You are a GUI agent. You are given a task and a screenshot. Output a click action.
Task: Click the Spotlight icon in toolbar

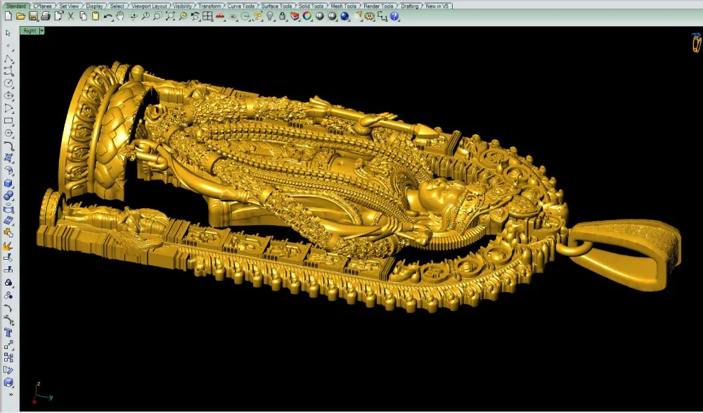[358, 16]
